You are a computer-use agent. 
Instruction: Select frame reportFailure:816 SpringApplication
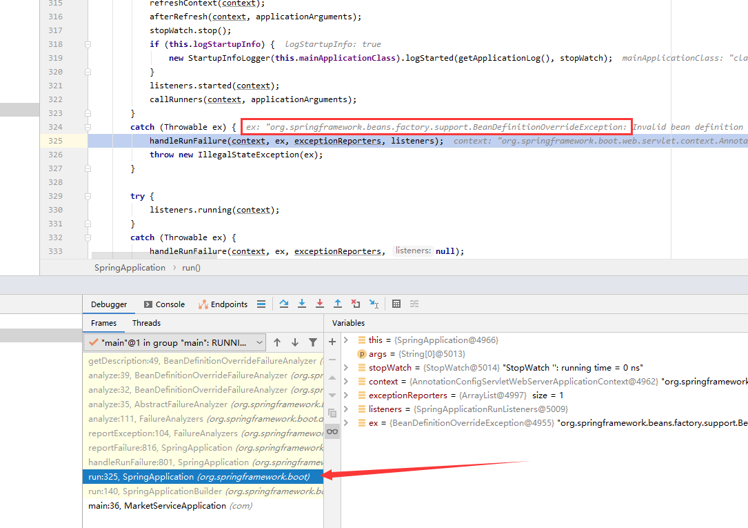203,448
